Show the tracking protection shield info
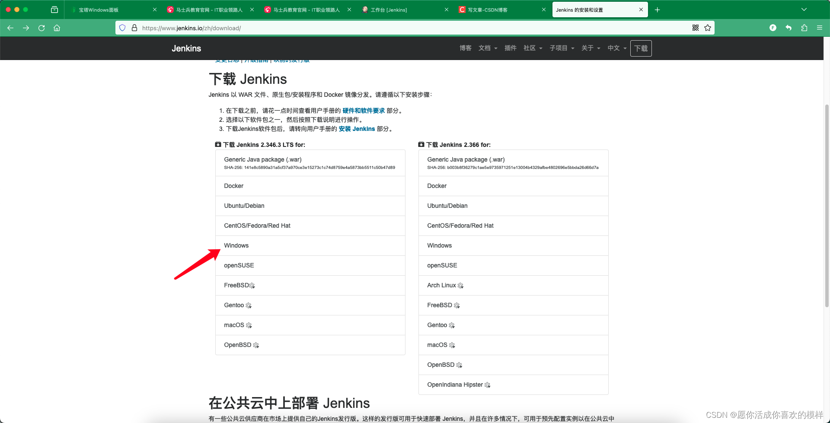The image size is (830, 423). pos(122,28)
